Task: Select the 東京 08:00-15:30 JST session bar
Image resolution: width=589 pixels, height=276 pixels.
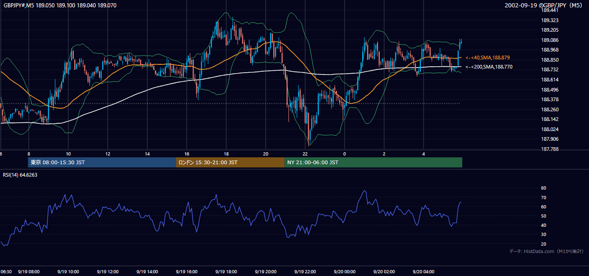Action: click(102, 162)
